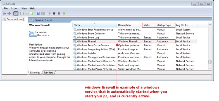The width and height of the screenshot is (219, 101).
Task: Click 'Starts and stops re...' description cell
Action: [129, 65]
